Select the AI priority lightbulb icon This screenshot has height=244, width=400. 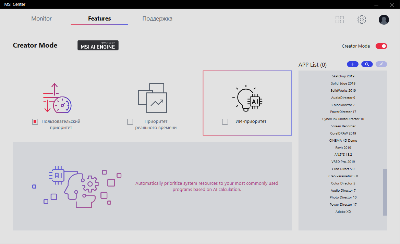click(x=247, y=98)
